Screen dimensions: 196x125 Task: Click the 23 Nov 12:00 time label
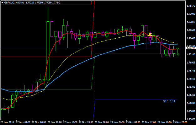point(149,122)
